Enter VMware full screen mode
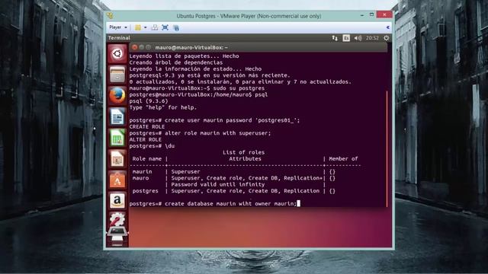Viewport: 488px width, 274px height. coord(165,27)
